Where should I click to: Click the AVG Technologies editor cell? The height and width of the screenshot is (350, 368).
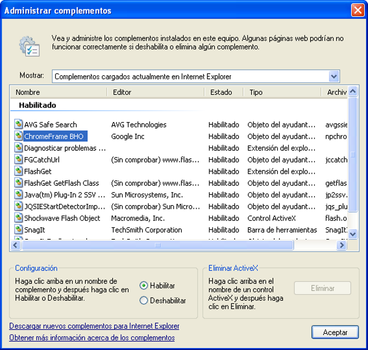pos(139,124)
